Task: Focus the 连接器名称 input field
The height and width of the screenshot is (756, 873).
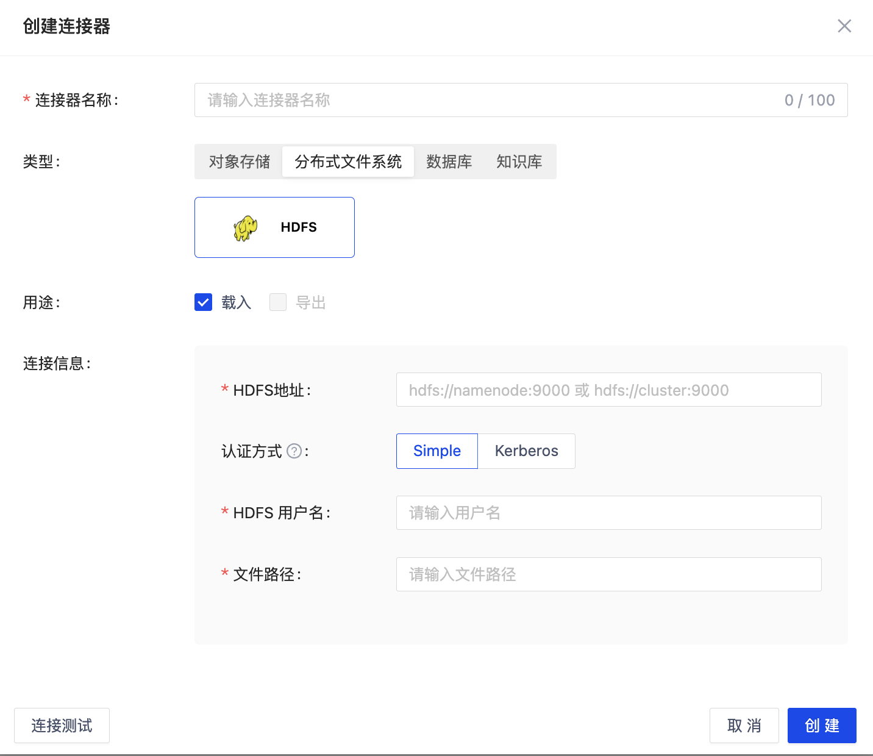Action: (x=488, y=100)
